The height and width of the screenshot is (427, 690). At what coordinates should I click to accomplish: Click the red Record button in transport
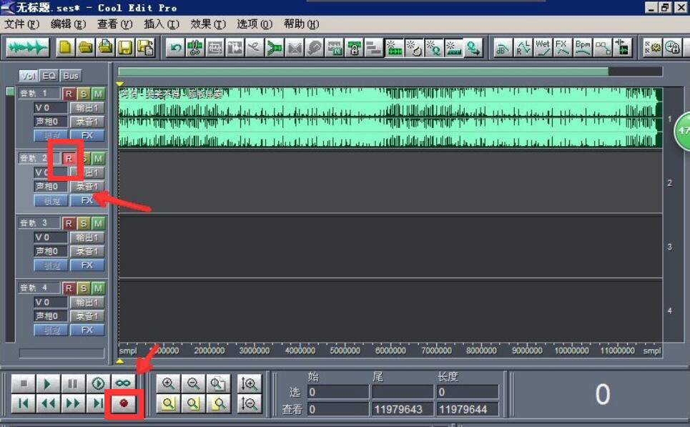tap(124, 403)
